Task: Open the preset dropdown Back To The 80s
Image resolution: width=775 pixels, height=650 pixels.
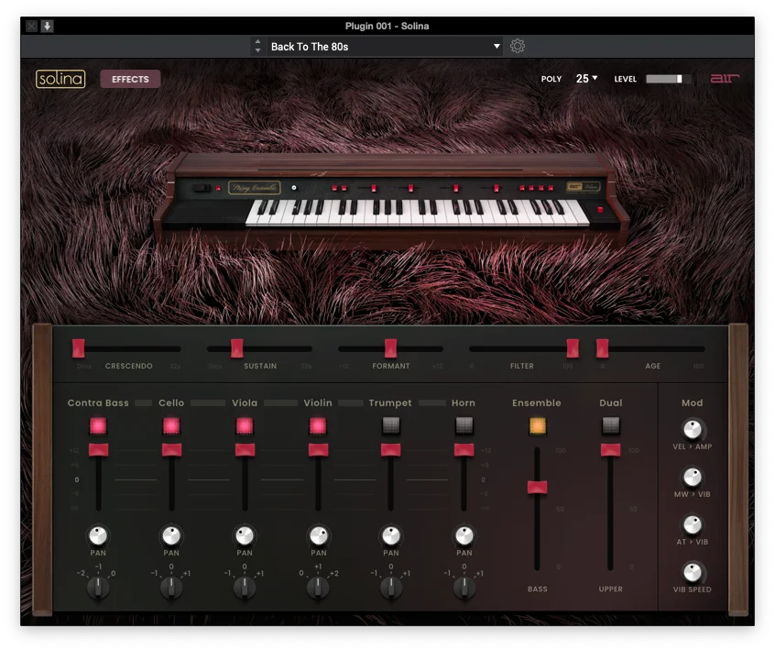Action: click(x=385, y=47)
